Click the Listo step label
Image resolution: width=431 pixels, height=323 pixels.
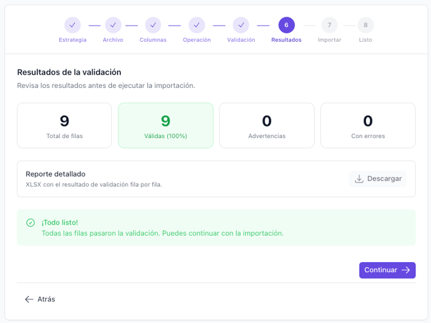[x=365, y=40]
